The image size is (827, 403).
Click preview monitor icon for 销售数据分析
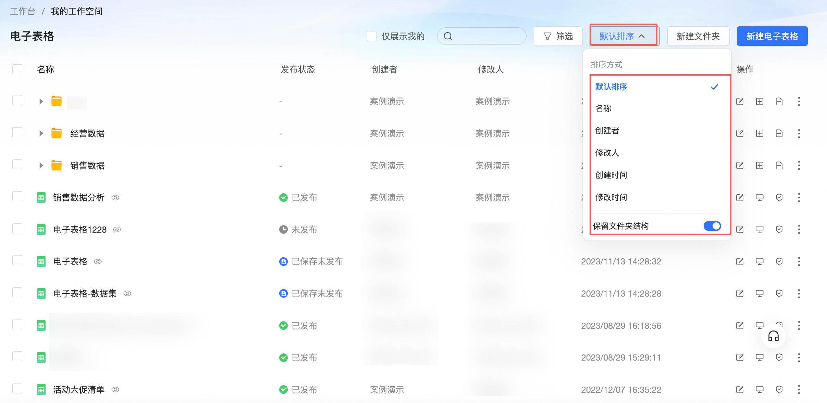[760, 197]
